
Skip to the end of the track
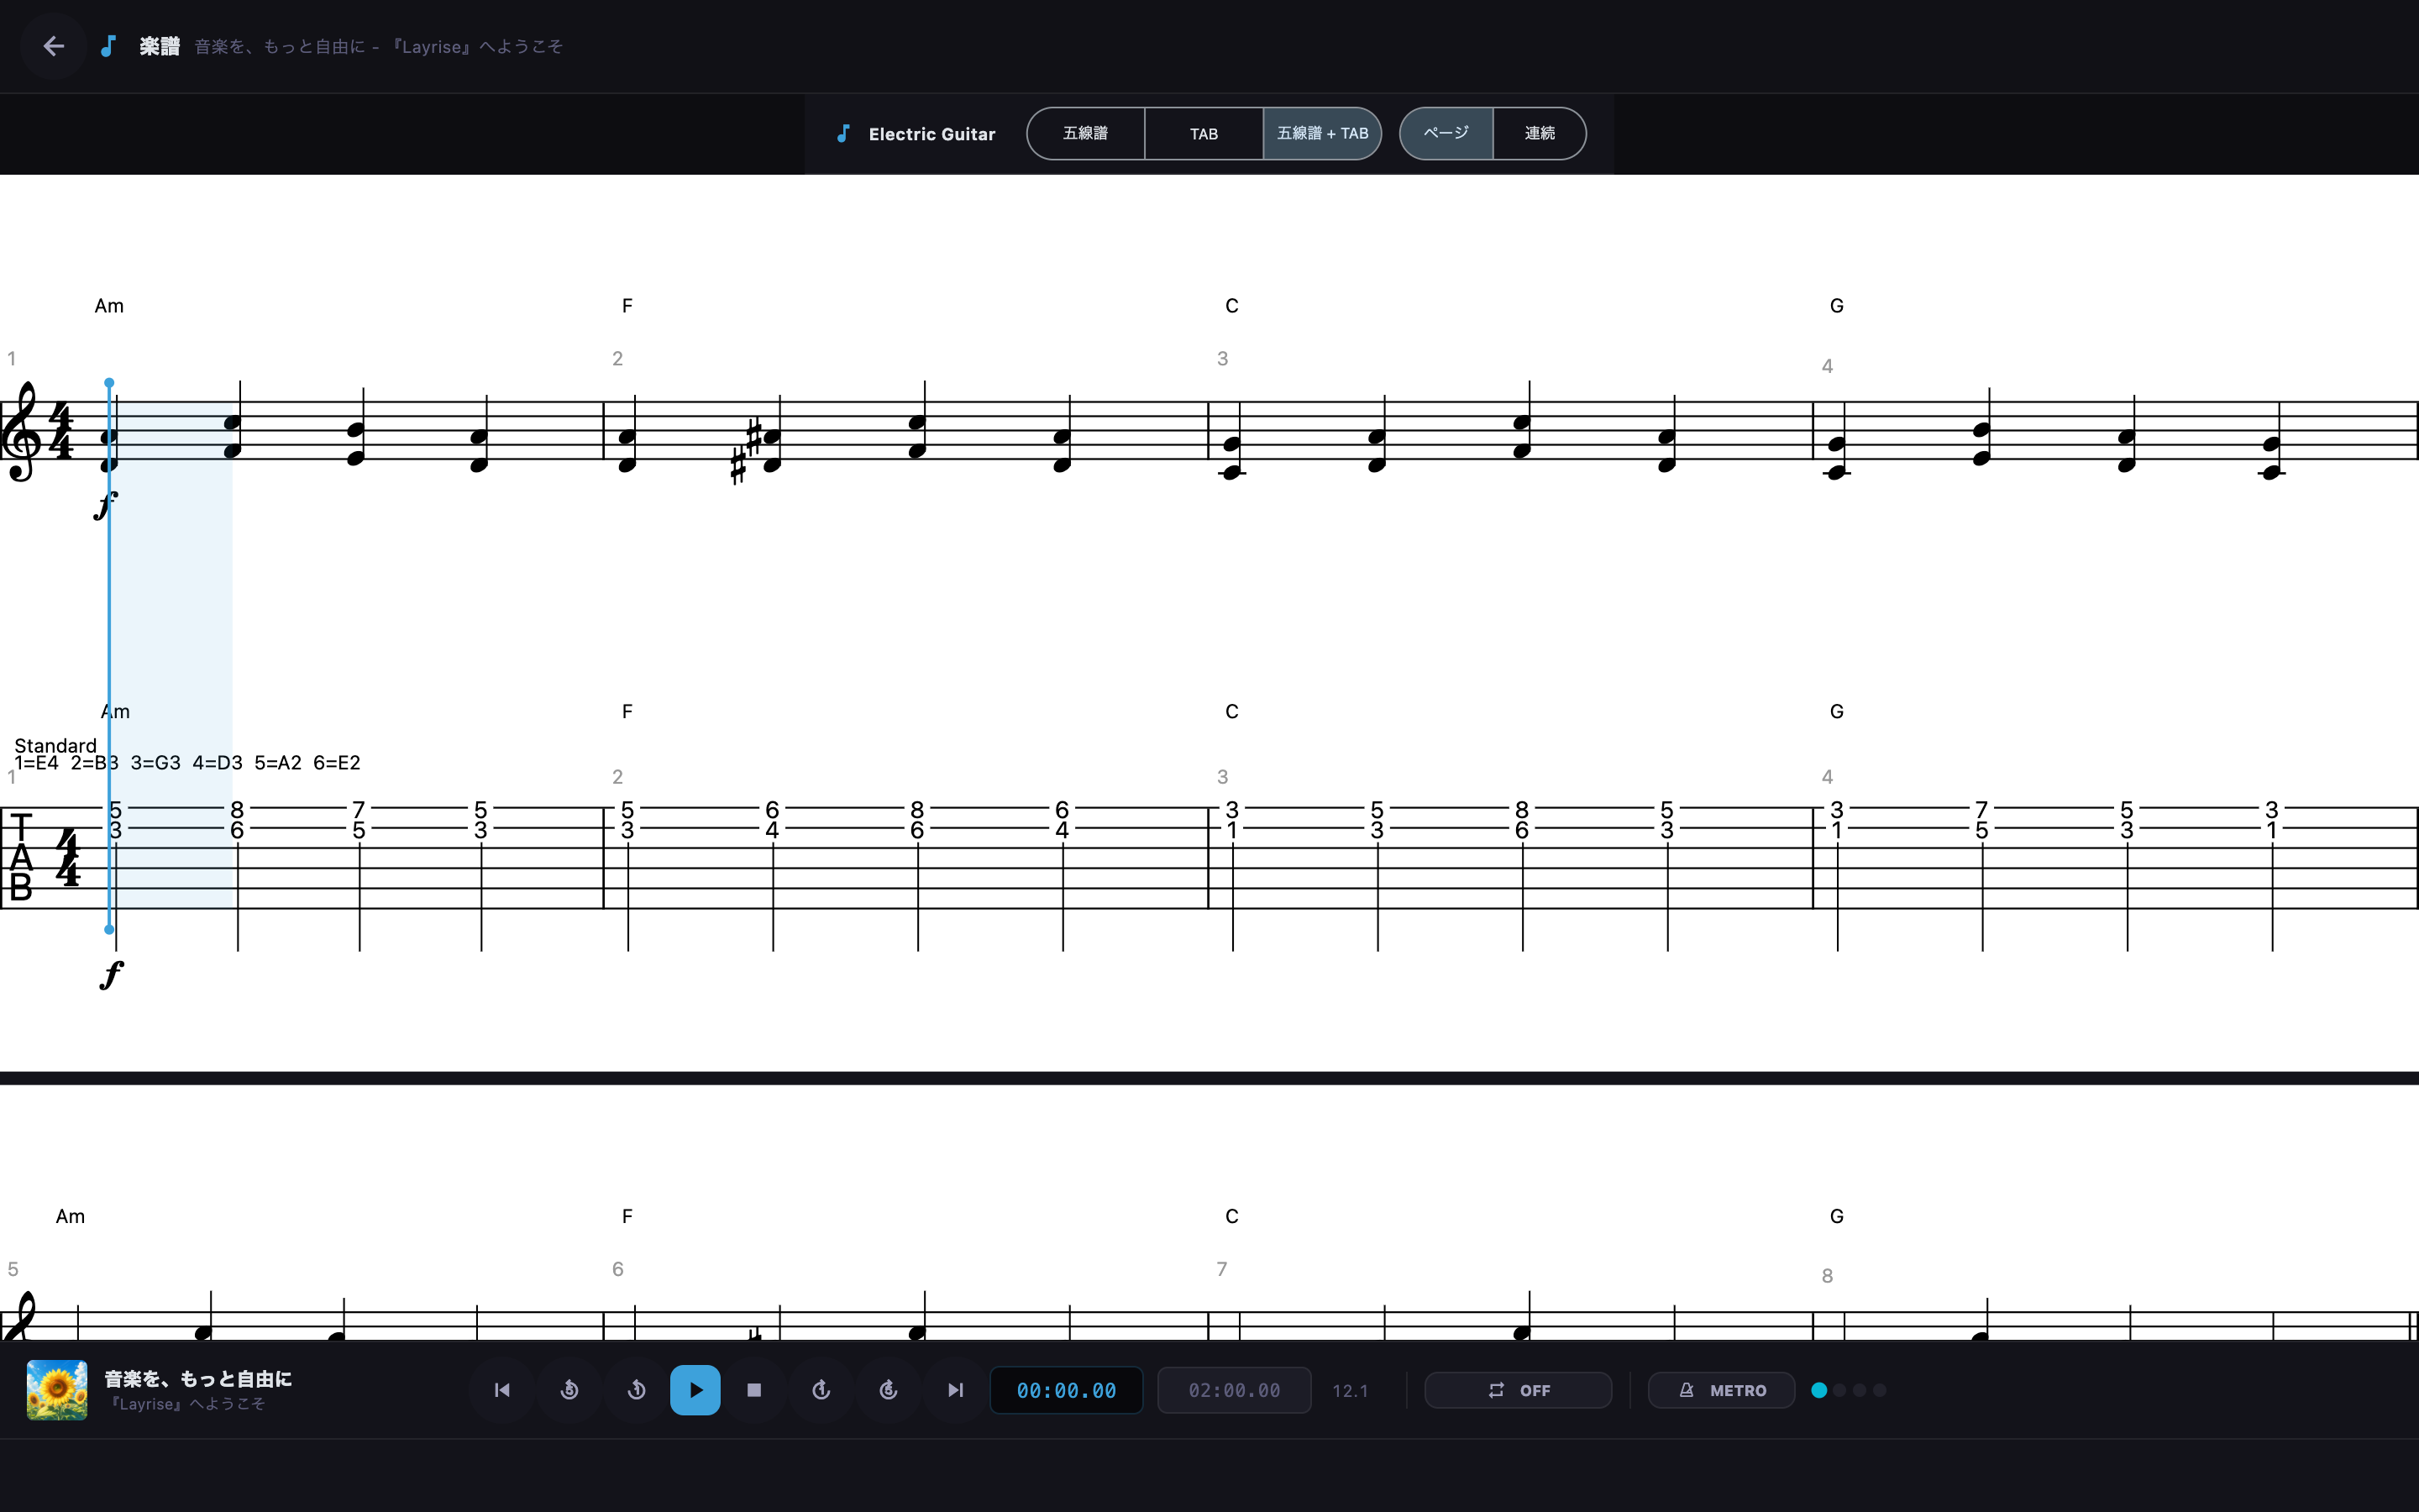click(956, 1390)
